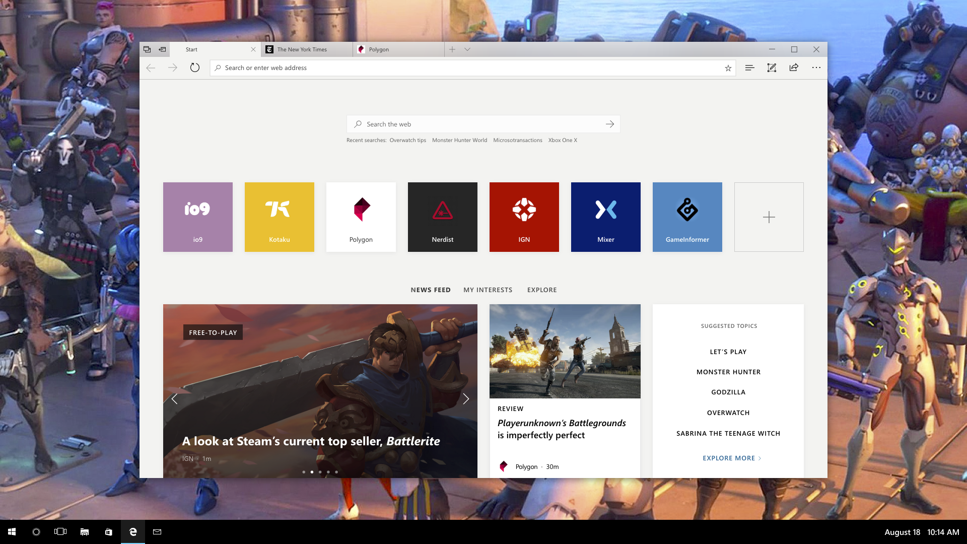The height and width of the screenshot is (544, 967).
Task: Open Microsoft Store from taskbar
Action: [109, 532]
